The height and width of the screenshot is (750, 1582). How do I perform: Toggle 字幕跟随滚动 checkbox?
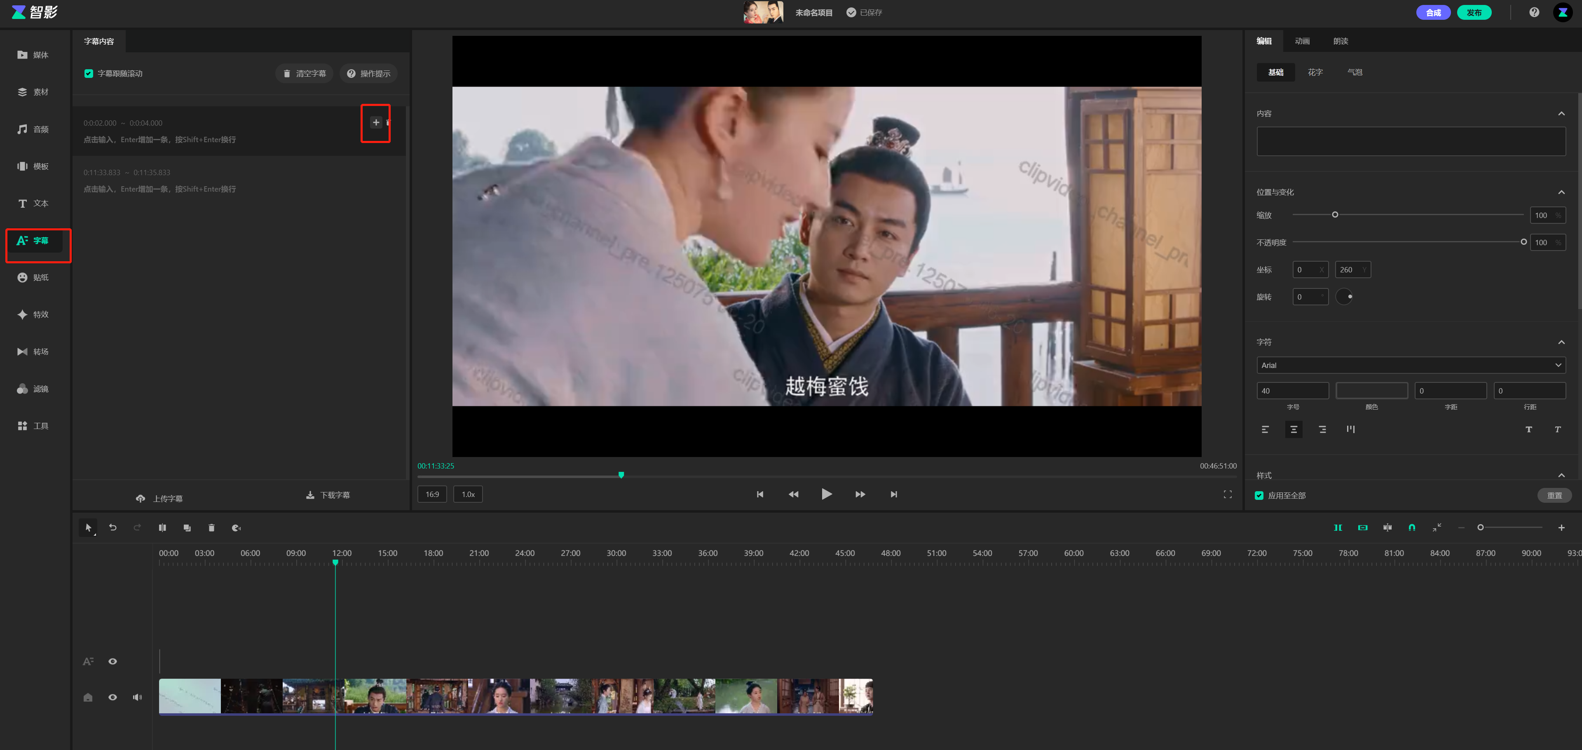[89, 74]
